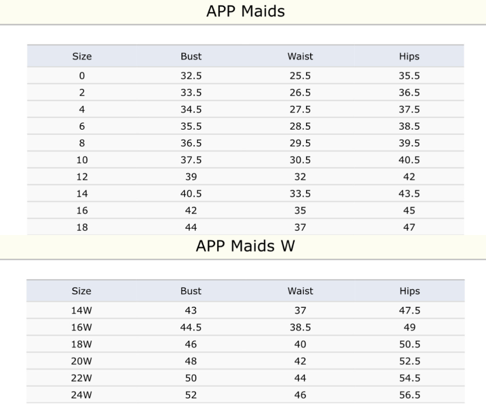Screen dimensions: 486x407
Task: Click the APP Maids W title heading
Action: point(245,246)
